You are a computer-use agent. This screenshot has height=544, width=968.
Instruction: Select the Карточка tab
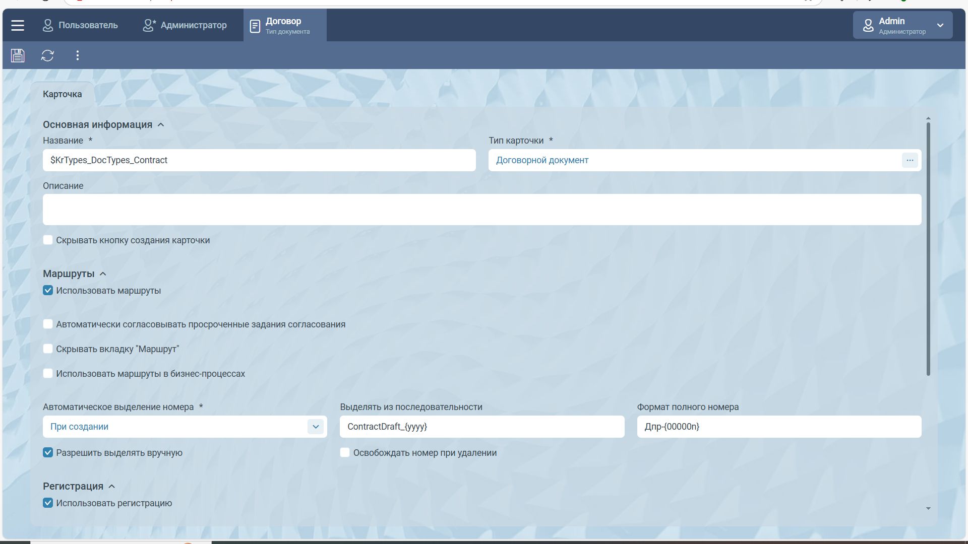(x=62, y=94)
